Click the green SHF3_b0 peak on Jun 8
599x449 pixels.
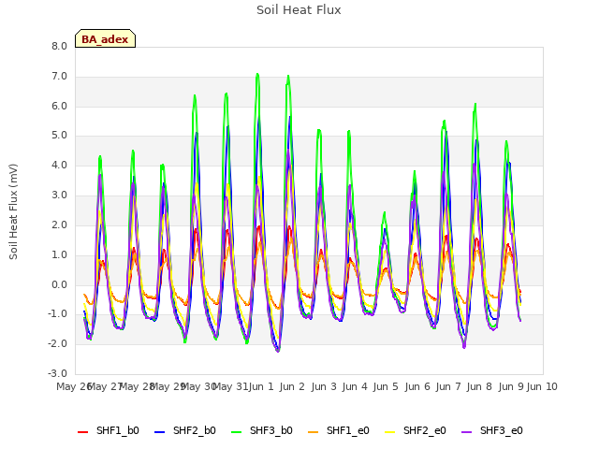coord(475,105)
